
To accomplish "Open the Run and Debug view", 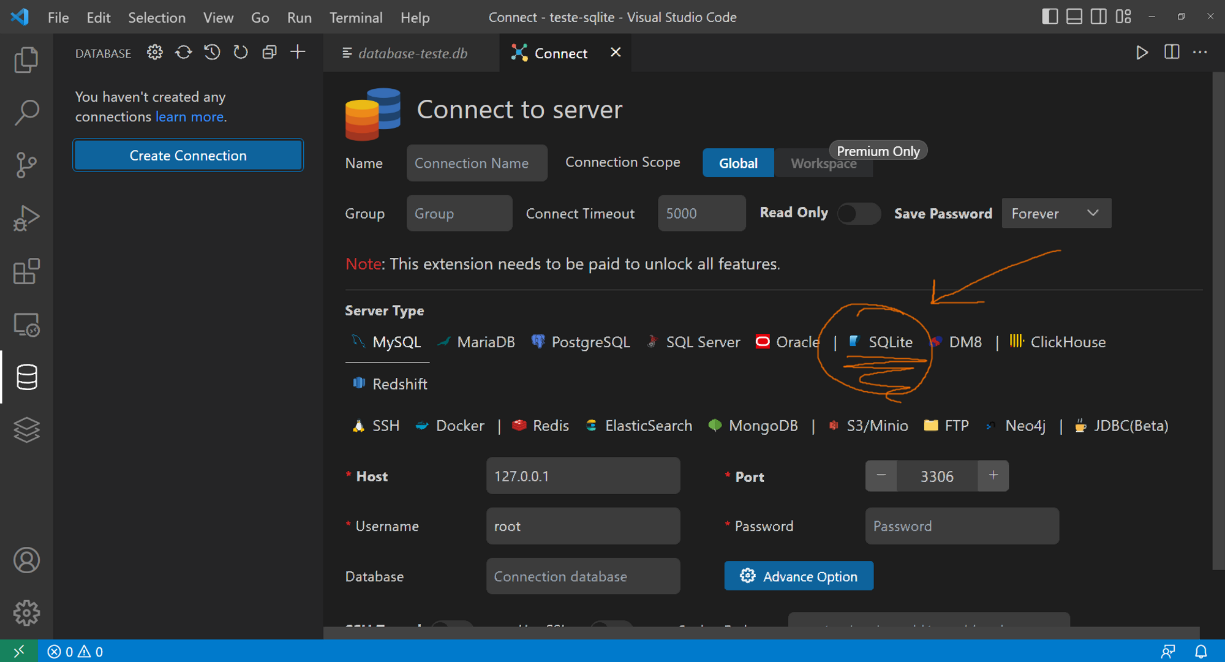I will click(26, 218).
